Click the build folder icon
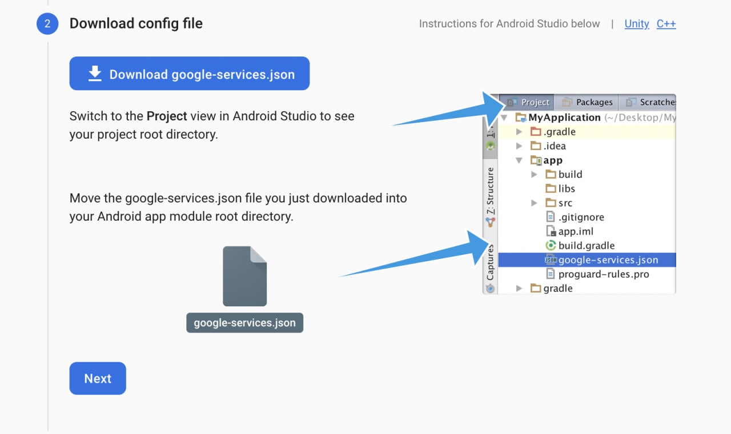Screen dimensions: 731x434 coord(551,175)
